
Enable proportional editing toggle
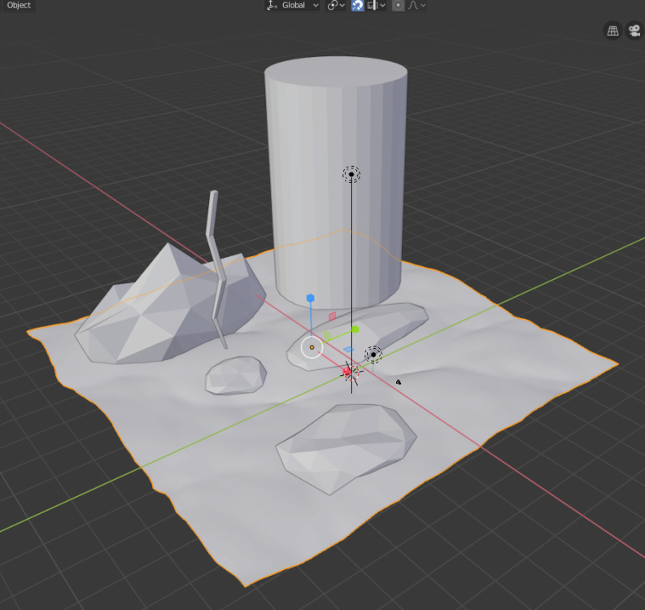point(398,6)
